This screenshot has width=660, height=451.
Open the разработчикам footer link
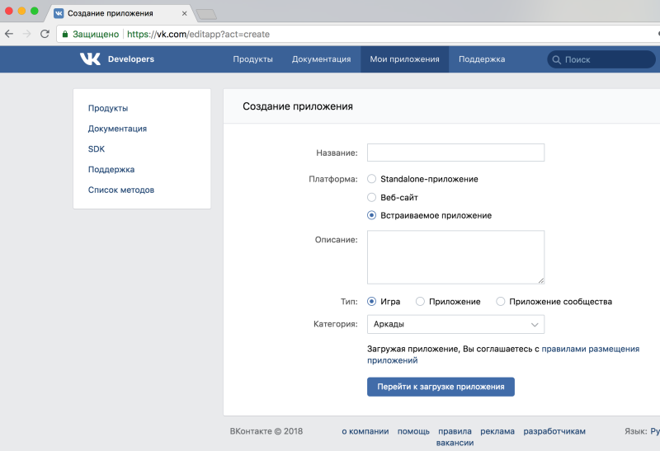click(x=554, y=431)
